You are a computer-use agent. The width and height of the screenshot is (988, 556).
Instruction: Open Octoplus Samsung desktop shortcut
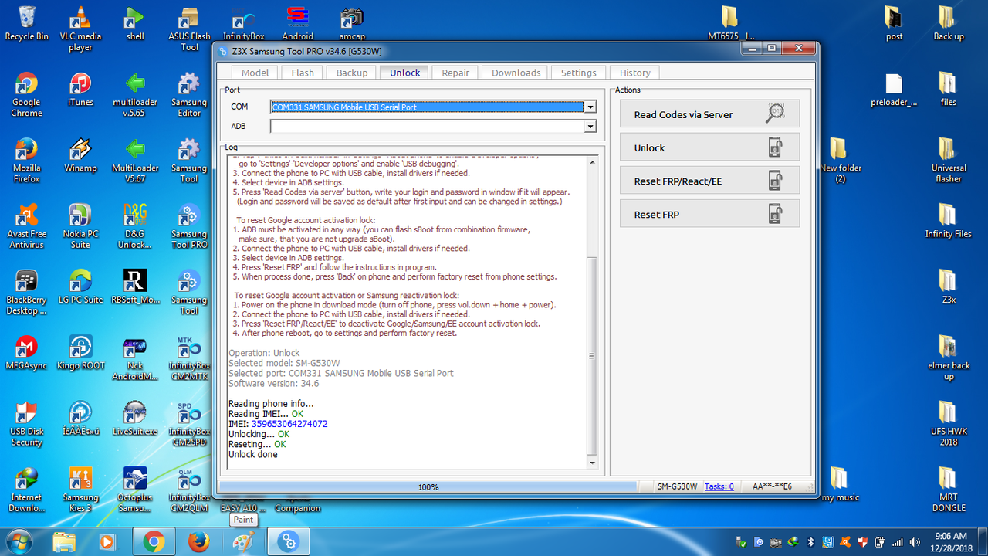pos(135,490)
